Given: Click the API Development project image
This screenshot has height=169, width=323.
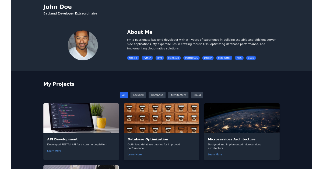Looking at the screenshot, I should (81, 118).
